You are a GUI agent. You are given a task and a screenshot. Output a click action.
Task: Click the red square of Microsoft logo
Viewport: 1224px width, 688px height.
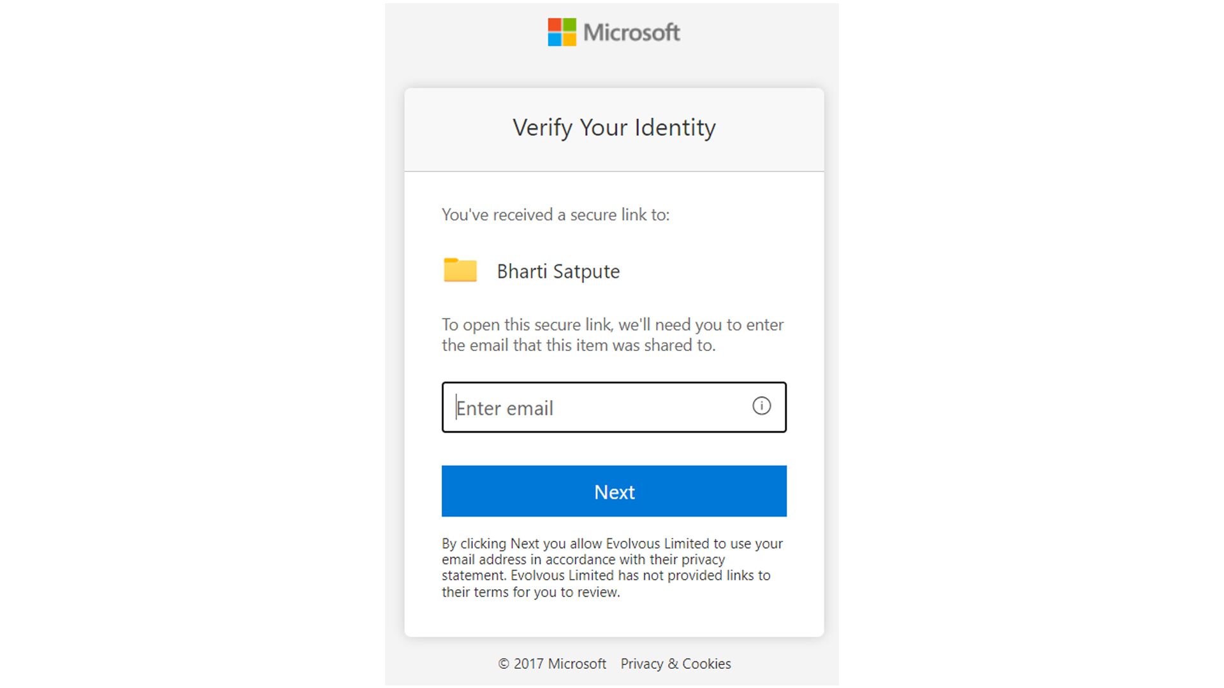click(x=555, y=25)
